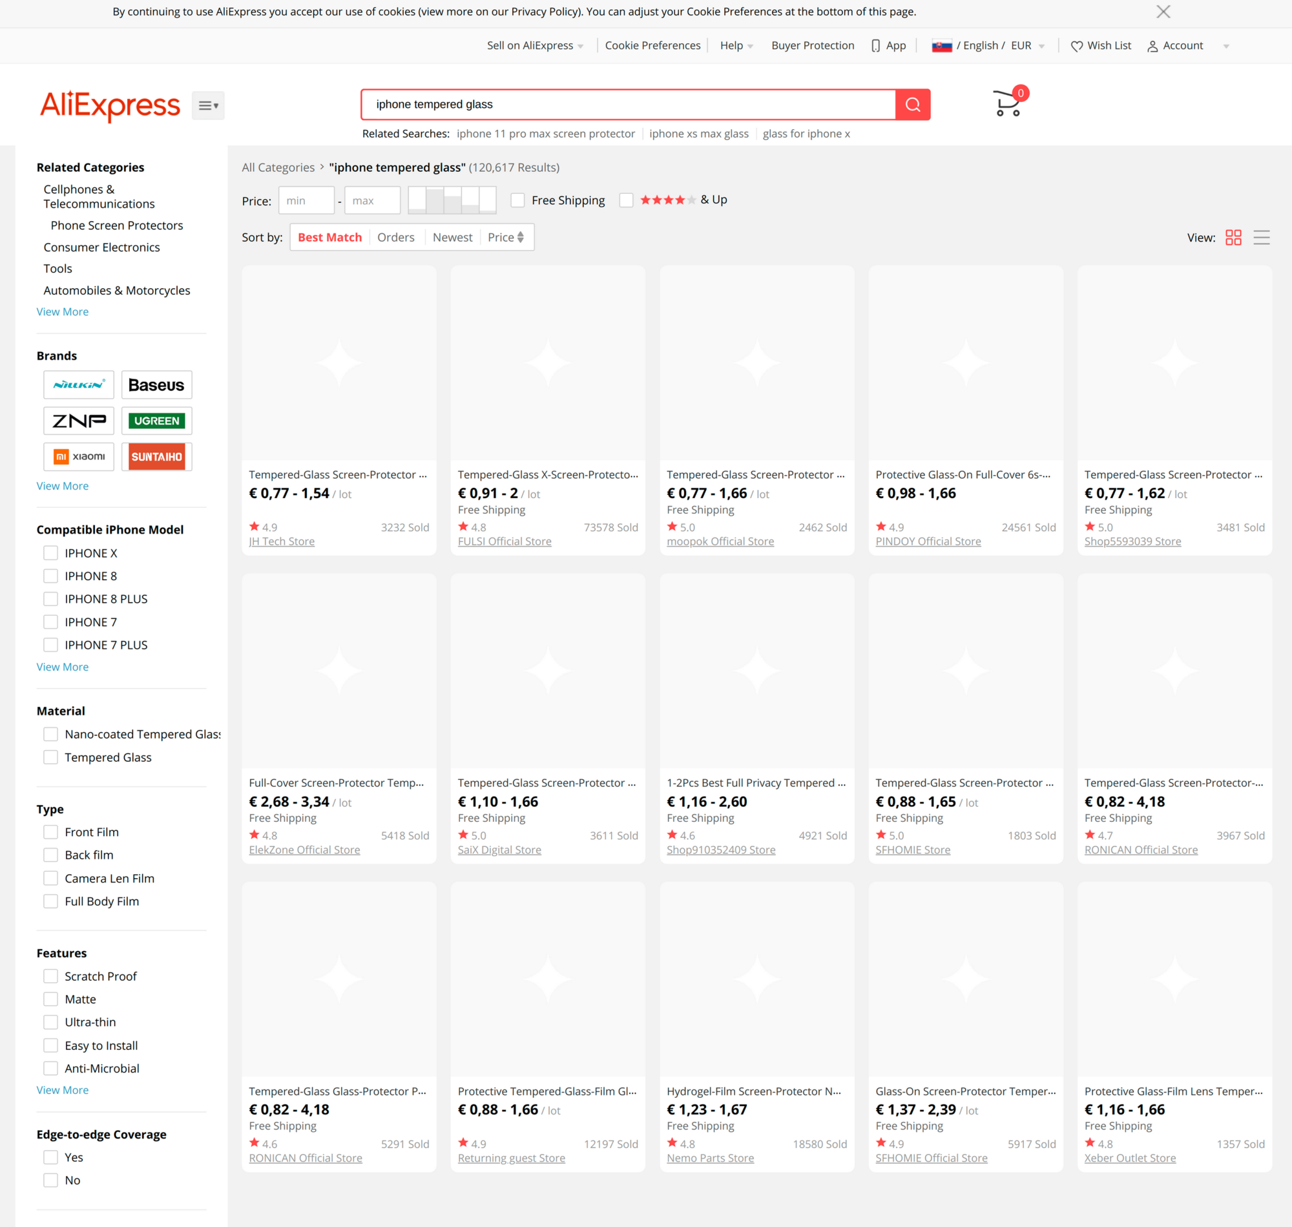Check the IPHONE 8 PLUS filter
This screenshot has width=1292, height=1227.
point(50,599)
